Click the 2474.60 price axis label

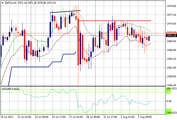pos(171,24)
